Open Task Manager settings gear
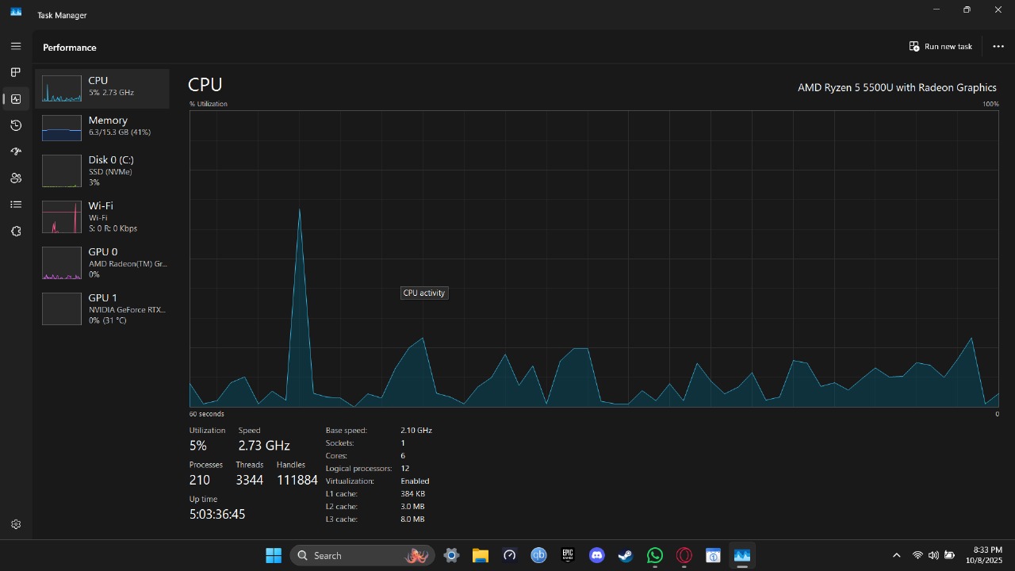 pos(16,524)
